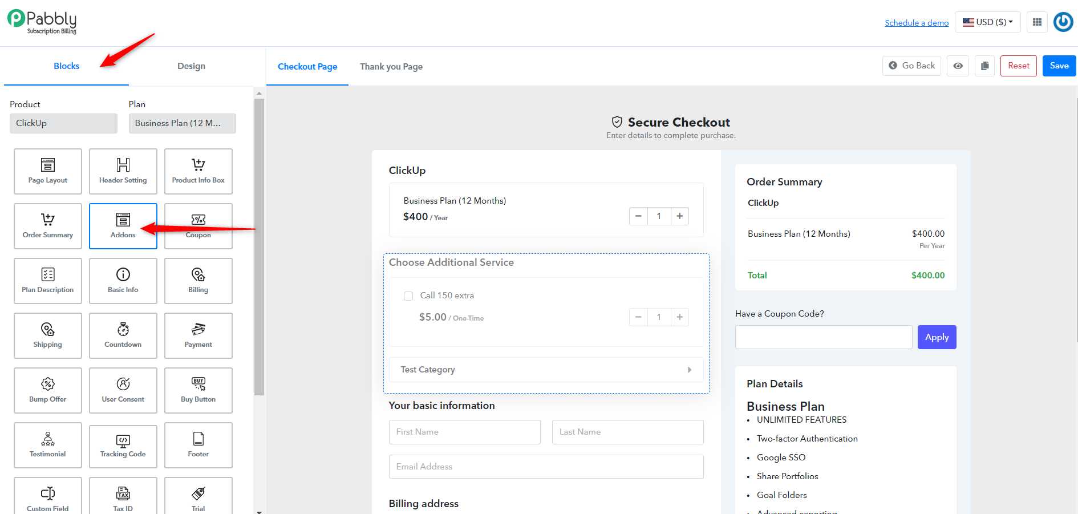This screenshot has width=1078, height=514.
Task: Tick the Call 150 extra checkbox
Action: point(408,296)
